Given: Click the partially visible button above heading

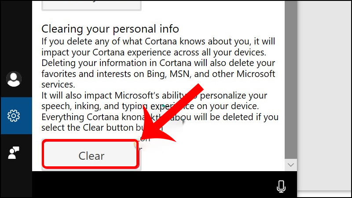Looking at the screenshot, I should click(x=92, y=5).
